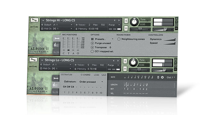
Task: Select ostinatum clef tab in Strings Lo panel
Action: pyautogui.click(x=55, y=85)
